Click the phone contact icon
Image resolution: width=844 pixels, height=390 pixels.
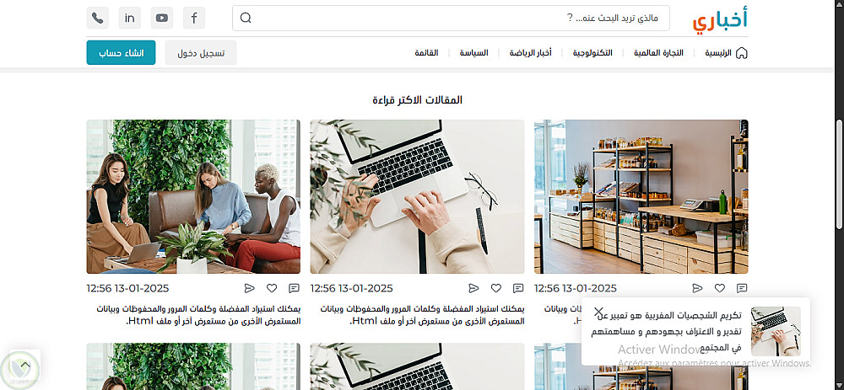(97, 19)
